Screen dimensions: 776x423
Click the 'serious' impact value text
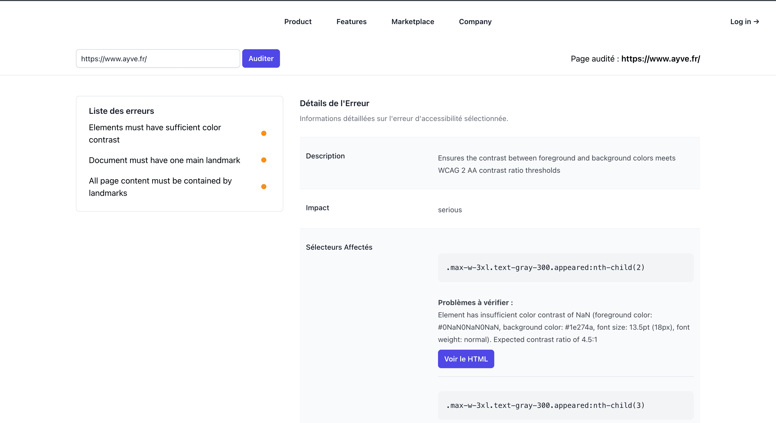[x=449, y=210]
